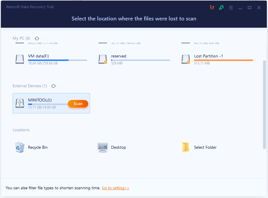Select Recycle Bin as scan location
Image resolution: width=268 pixels, height=198 pixels.
click(20, 148)
